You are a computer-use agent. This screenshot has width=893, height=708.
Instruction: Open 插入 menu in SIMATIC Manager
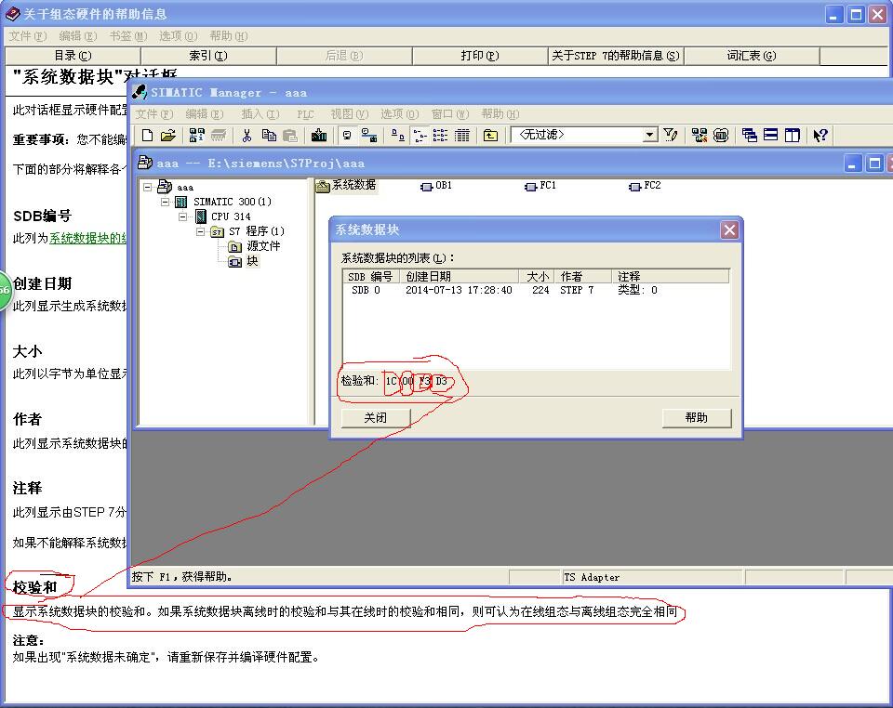point(260,113)
